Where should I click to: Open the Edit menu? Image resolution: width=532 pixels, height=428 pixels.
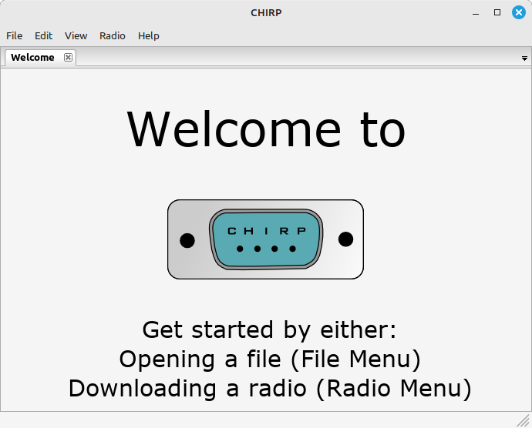(x=43, y=35)
